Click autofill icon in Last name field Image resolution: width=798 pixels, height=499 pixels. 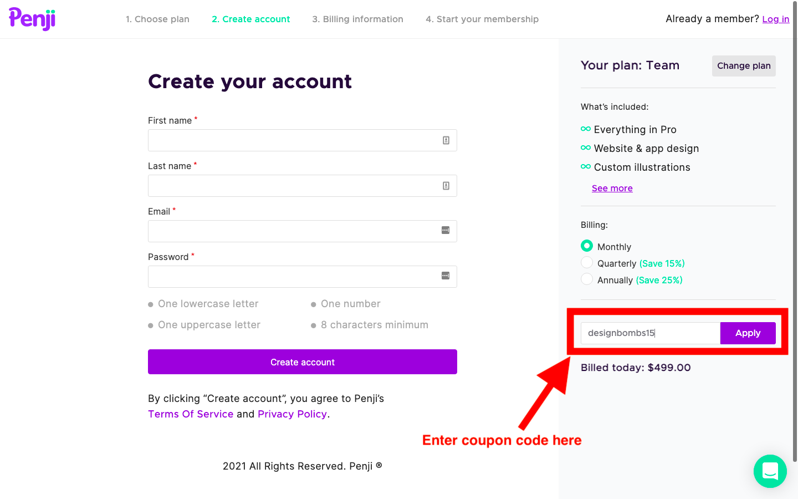pyautogui.click(x=446, y=186)
